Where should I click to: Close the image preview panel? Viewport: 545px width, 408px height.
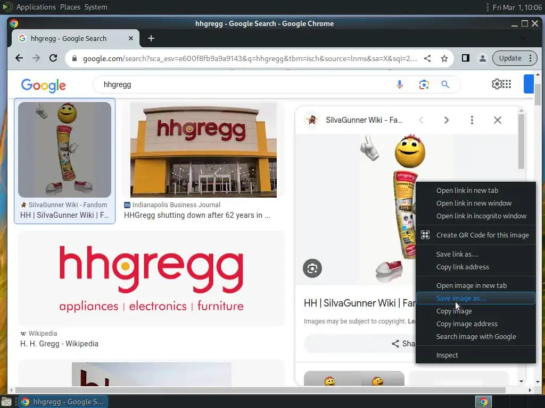coord(498,120)
